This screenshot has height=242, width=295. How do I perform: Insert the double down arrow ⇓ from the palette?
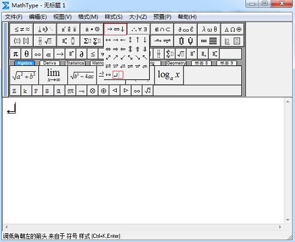(x=145, y=49)
